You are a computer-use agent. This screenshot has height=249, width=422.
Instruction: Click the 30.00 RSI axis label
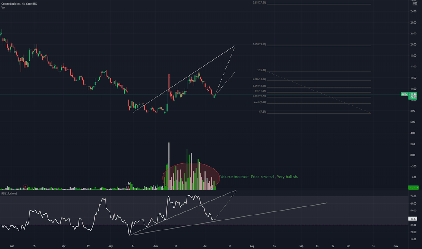tap(413, 225)
